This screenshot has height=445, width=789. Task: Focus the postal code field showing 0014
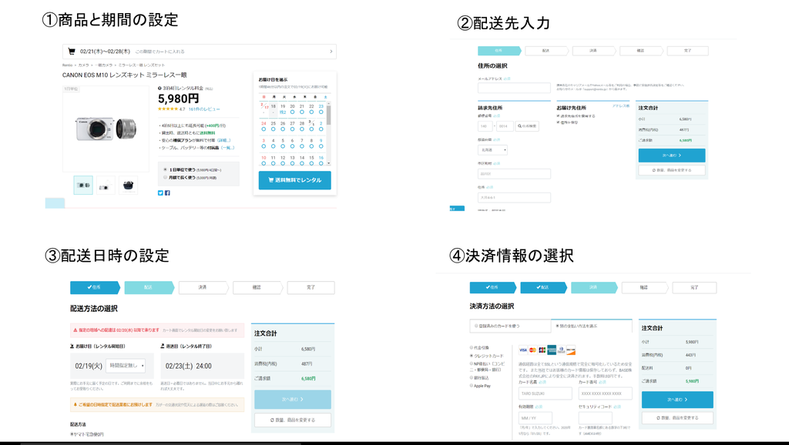(505, 126)
